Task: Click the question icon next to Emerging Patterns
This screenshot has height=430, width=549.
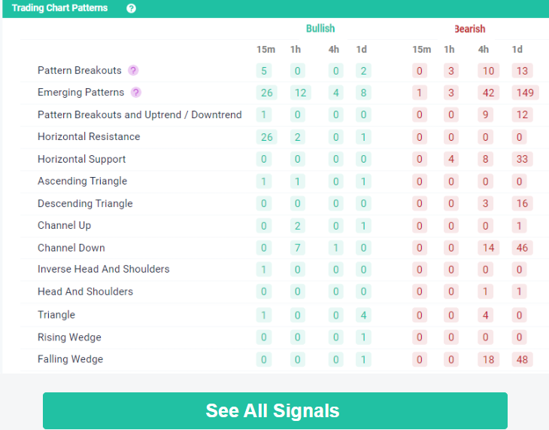Action: pyautogui.click(x=136, y=93)
